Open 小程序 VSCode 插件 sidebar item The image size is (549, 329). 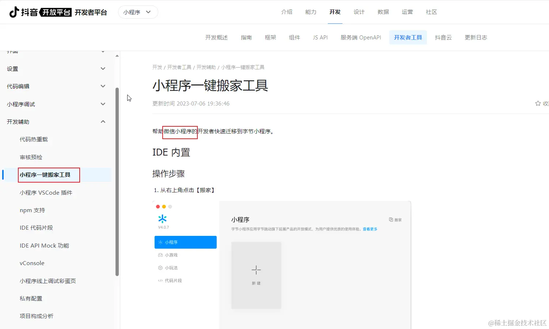pyautogui.click(x=46, y=193)
